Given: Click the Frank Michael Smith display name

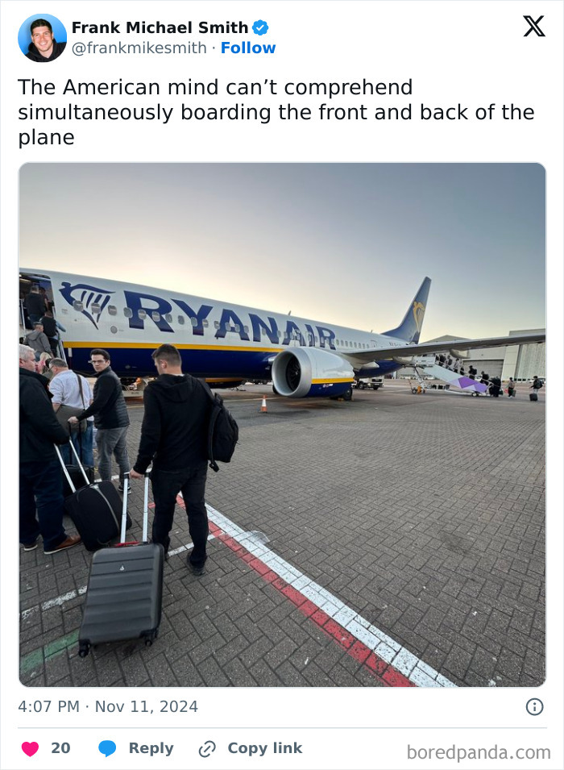Looking at the screenshot, I should coord(160,27).
